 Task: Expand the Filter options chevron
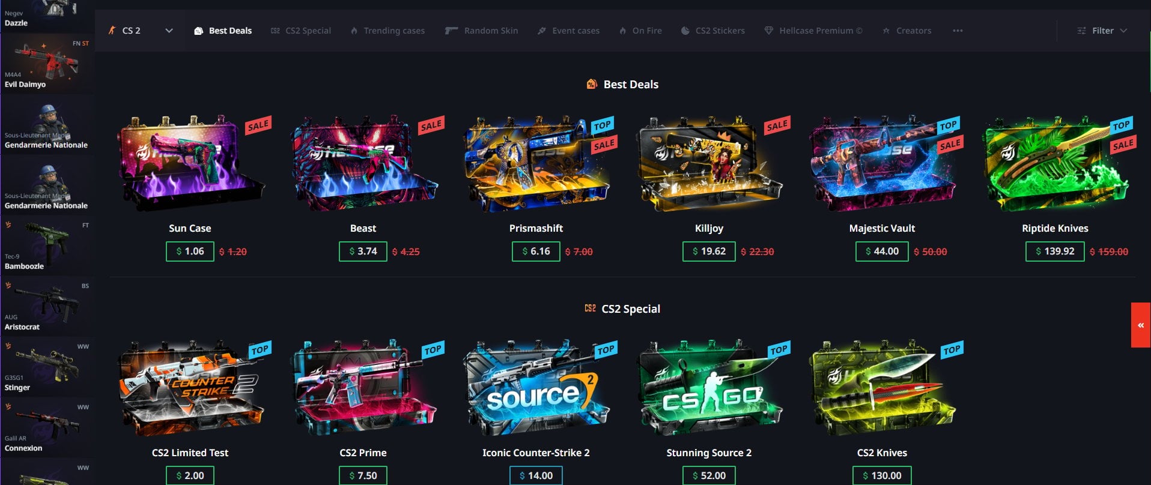[x=1123, y=31]
